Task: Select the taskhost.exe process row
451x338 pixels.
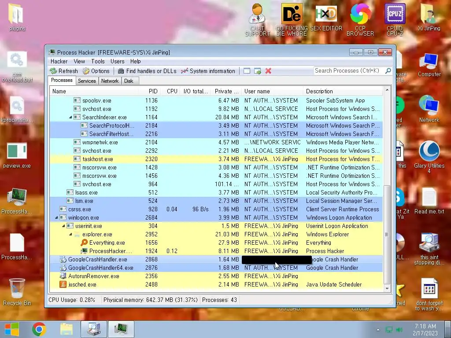Action: tap(216, 159)
